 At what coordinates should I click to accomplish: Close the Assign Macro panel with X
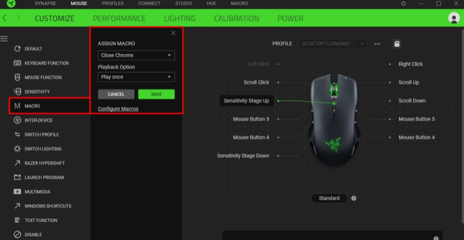[x=173, y=33]
